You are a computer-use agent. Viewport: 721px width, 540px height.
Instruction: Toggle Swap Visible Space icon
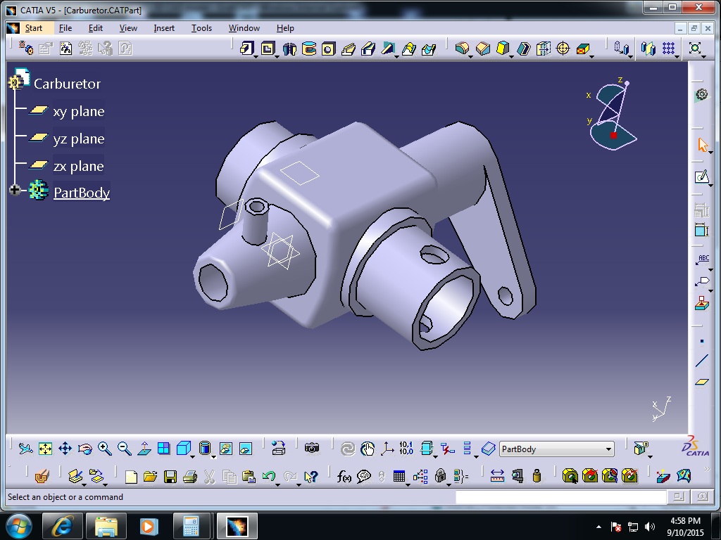[x=246, y=449]
